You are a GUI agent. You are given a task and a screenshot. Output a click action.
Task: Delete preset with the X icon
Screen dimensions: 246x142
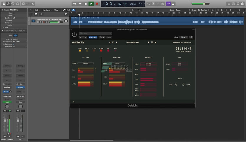tap(155, 42)
